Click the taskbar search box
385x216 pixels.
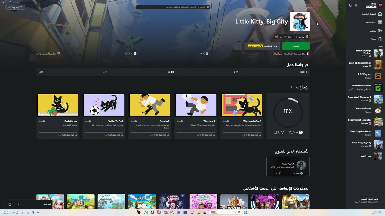click(225, 212)
